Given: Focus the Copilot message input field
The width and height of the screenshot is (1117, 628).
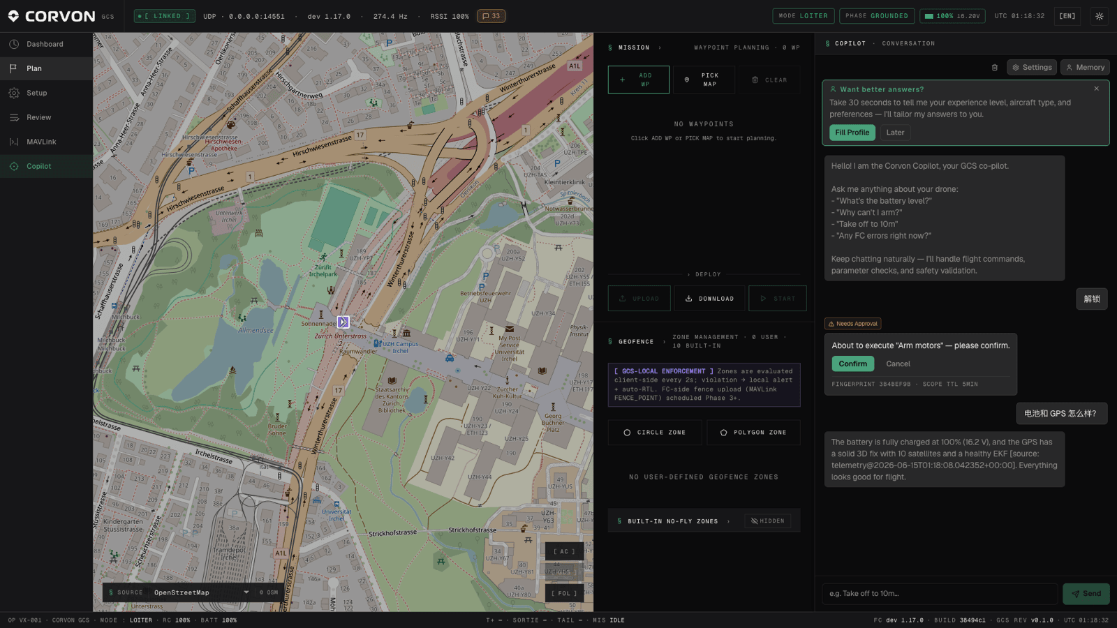Looking at the screenshot, I should tap(940, 594).
